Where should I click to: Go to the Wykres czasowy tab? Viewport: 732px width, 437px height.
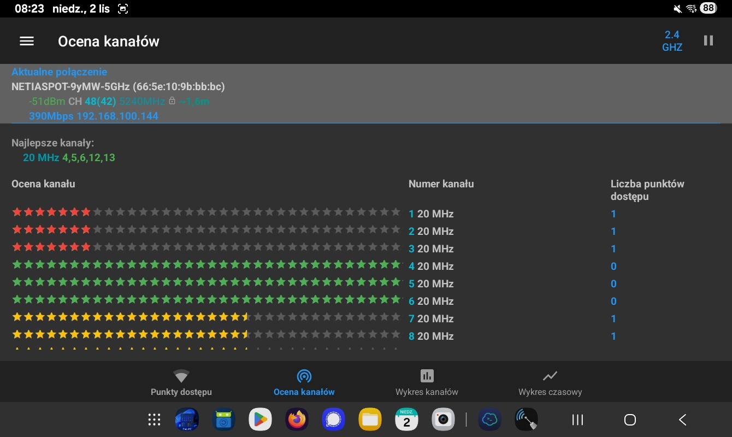pos(550,382)
